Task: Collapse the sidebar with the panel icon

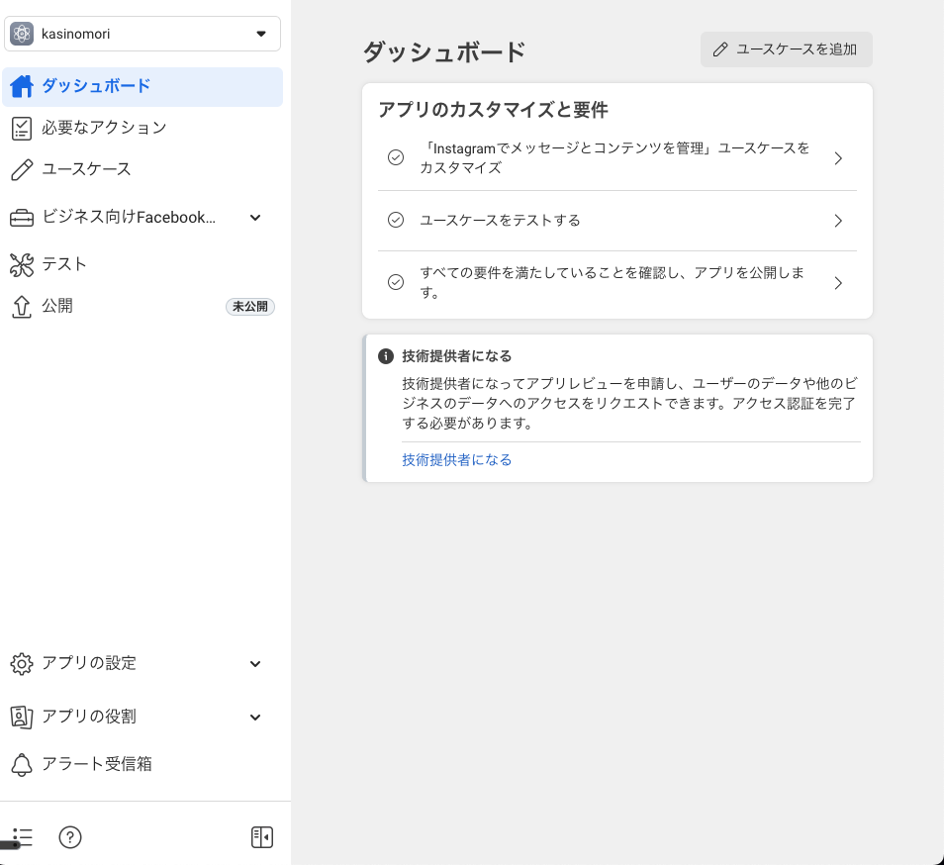Action: [x=261, y=837]
